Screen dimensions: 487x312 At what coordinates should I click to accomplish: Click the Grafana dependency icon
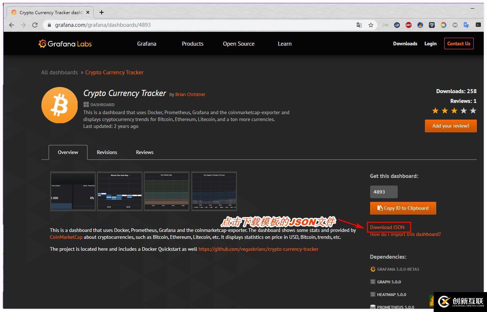point(373,269)
